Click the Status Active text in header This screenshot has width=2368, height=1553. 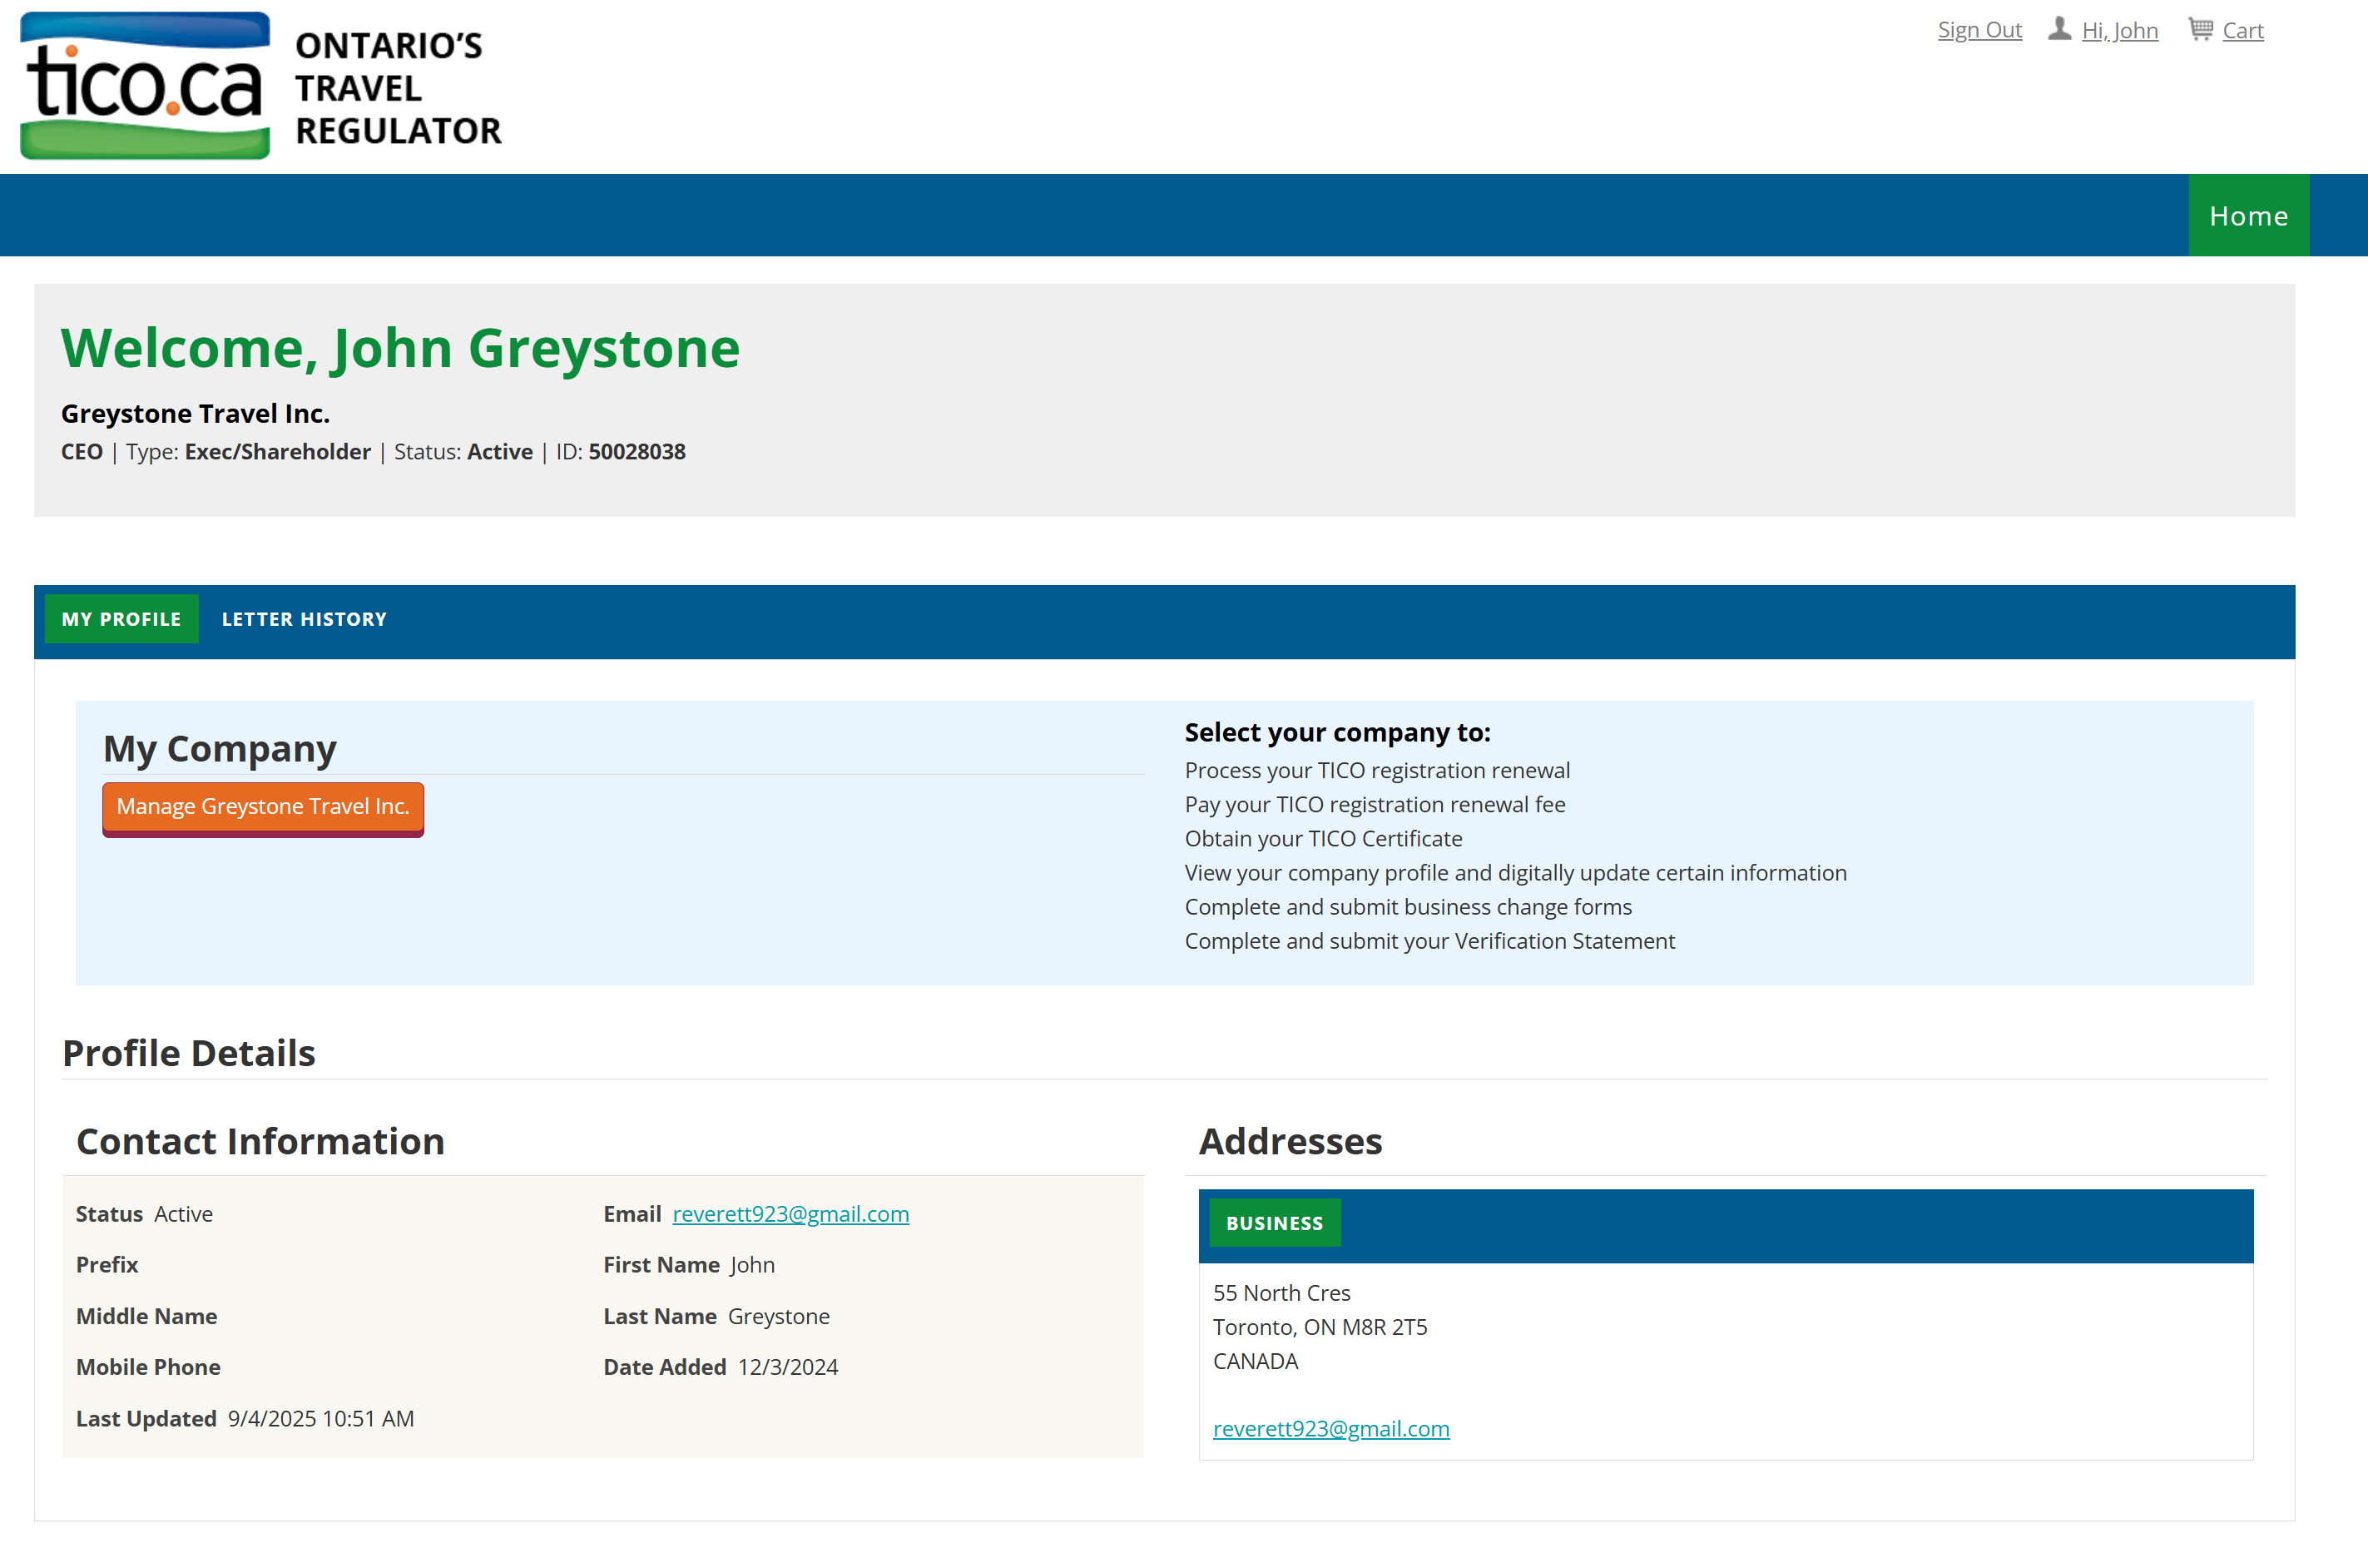point(463,451)
